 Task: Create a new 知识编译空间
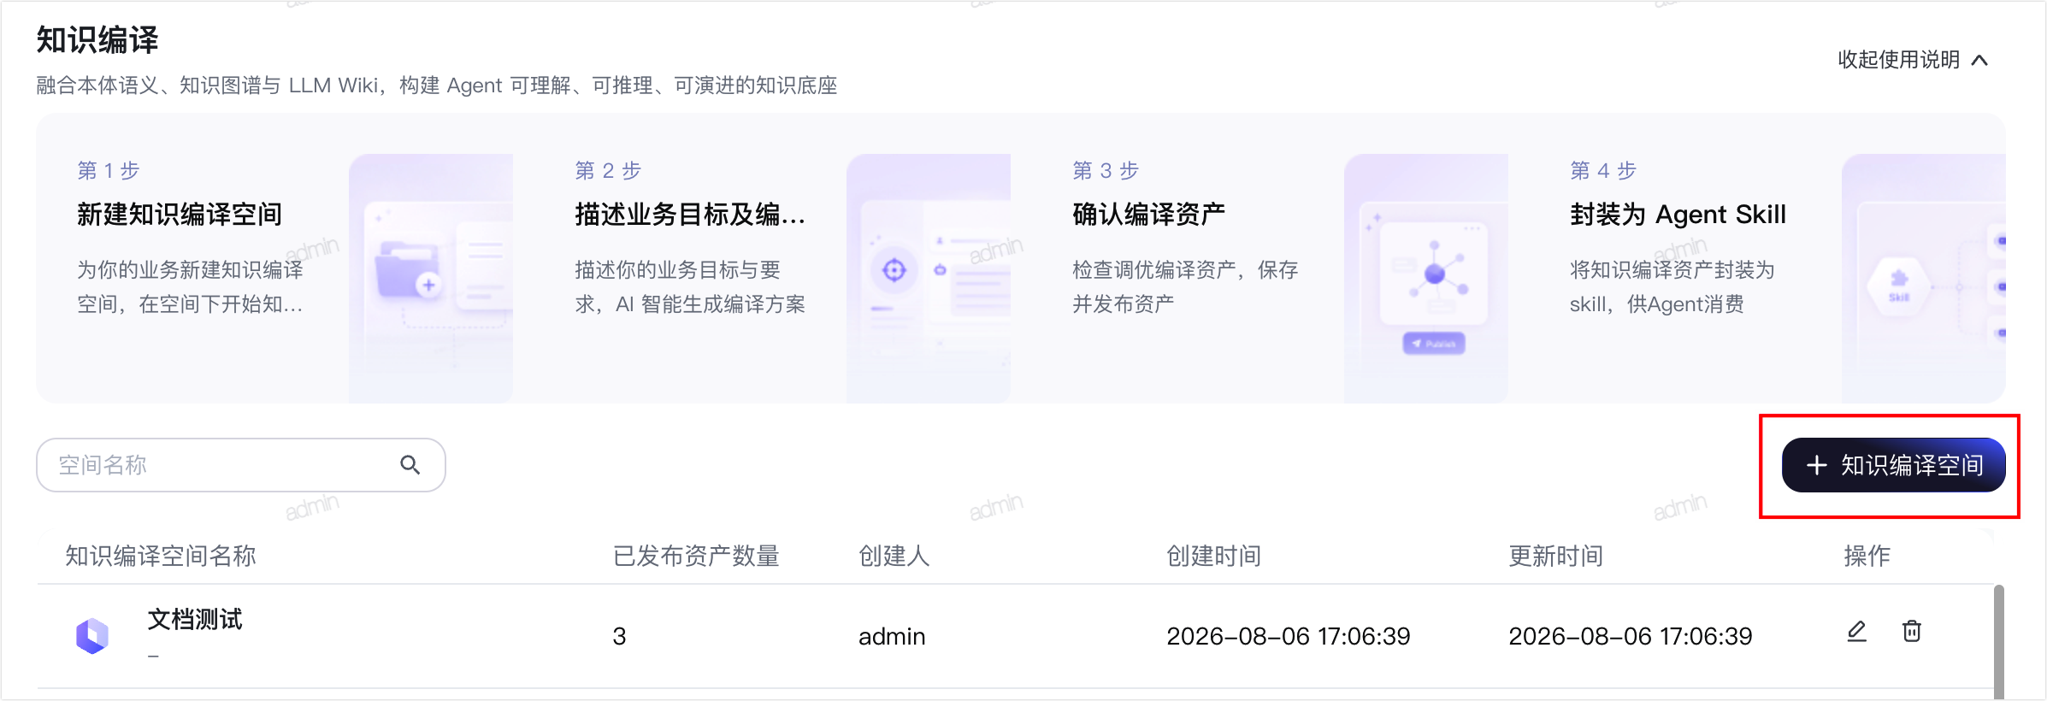tap(1893, 465)
